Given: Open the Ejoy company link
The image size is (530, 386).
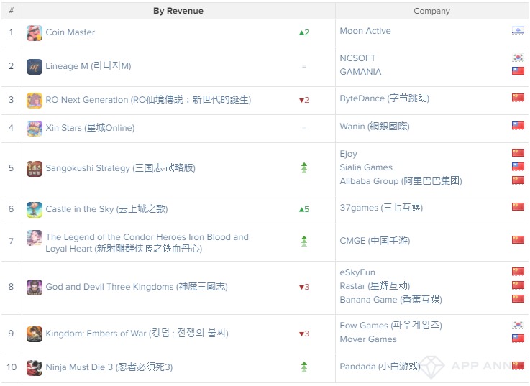Looking at the screenshot, I should point(349,154).
